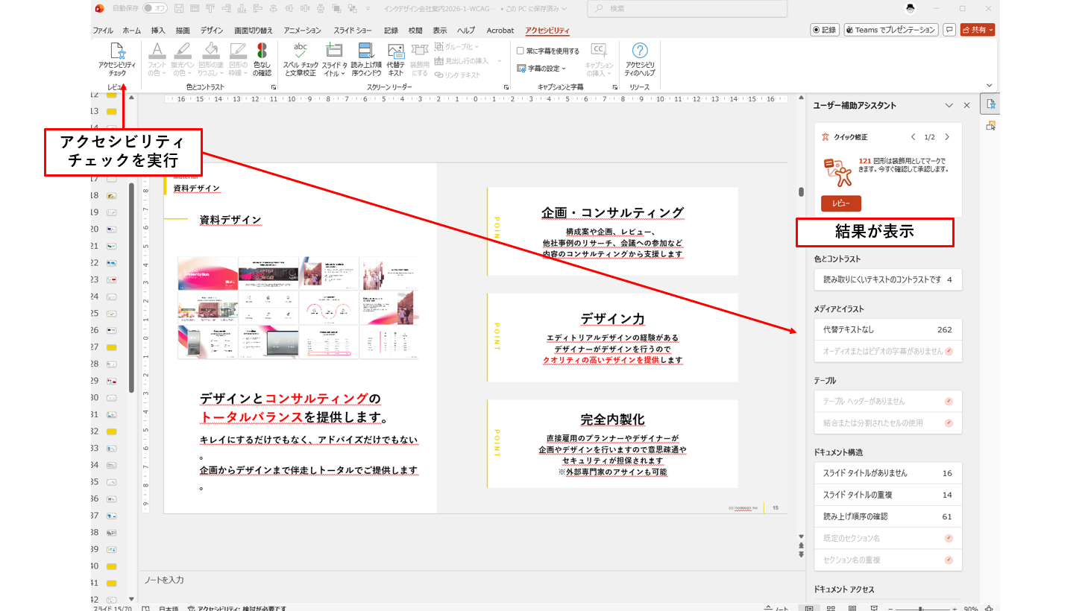Open 色なしの確認 color check tool
Screen dimensions: 1088x611
click(262, 59)
